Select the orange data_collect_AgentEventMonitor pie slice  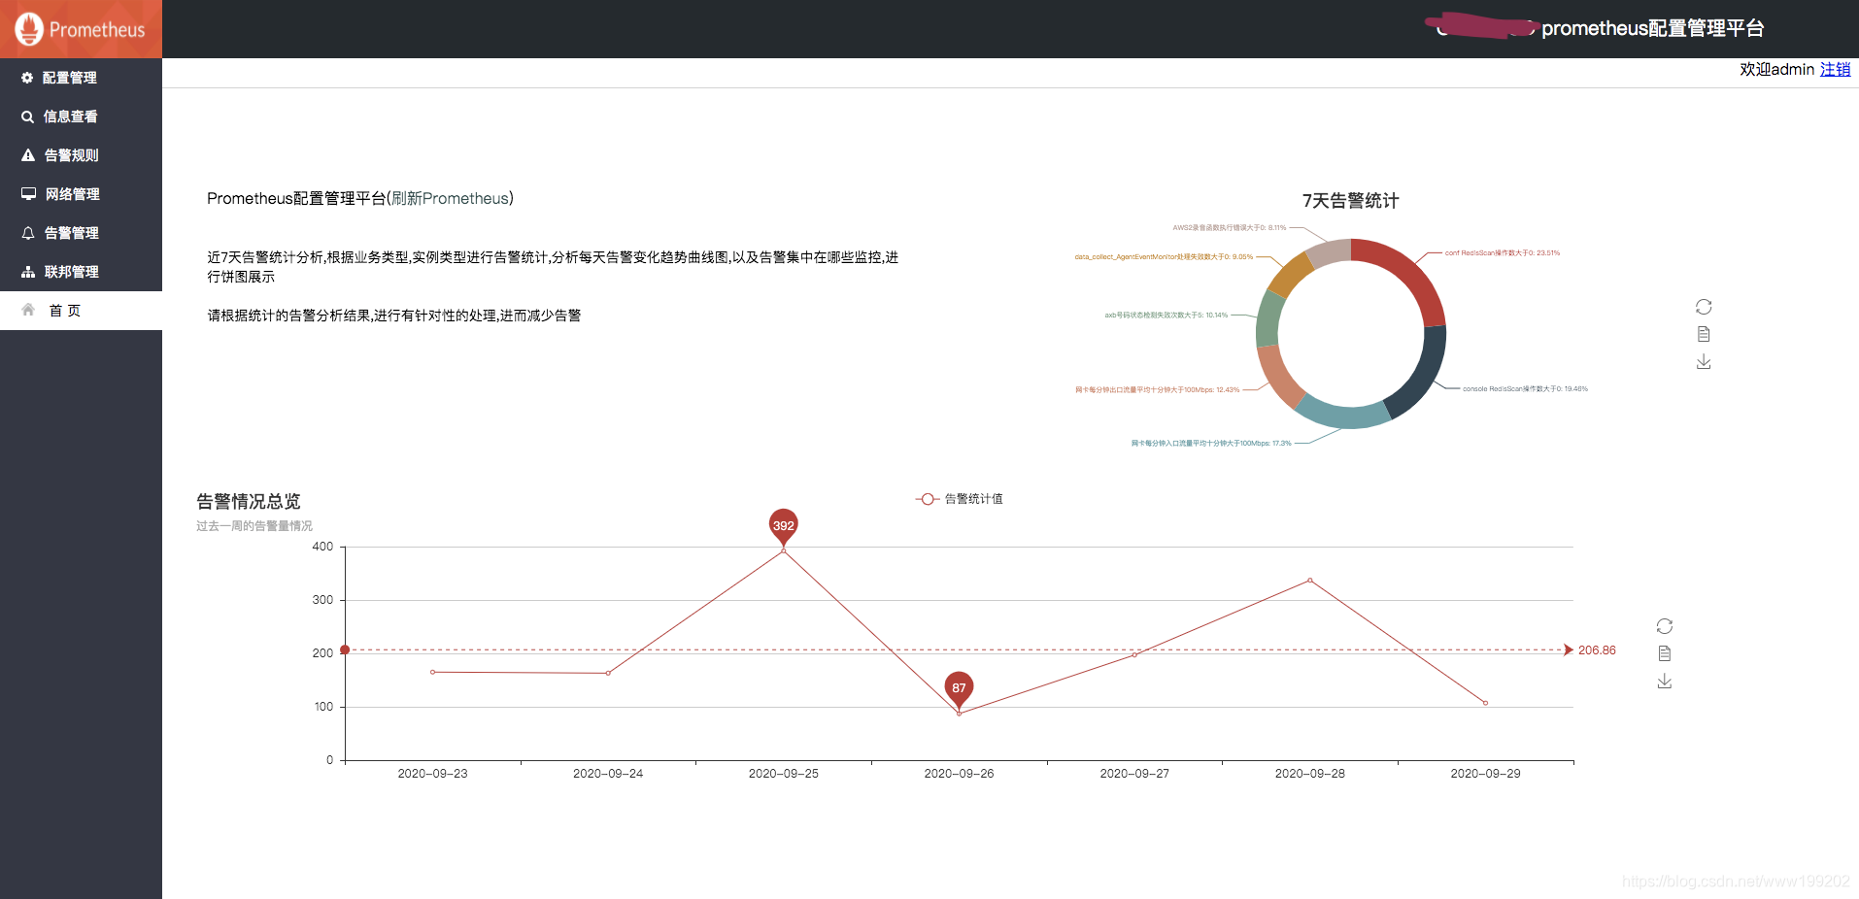[1289, 274]
